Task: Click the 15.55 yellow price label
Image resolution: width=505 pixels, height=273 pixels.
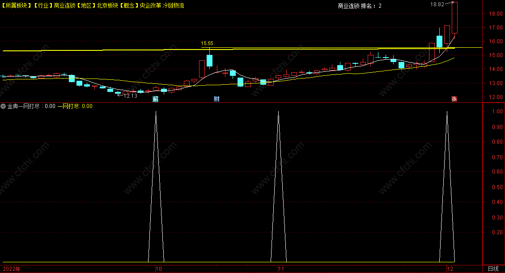Action: coord(207,43)
